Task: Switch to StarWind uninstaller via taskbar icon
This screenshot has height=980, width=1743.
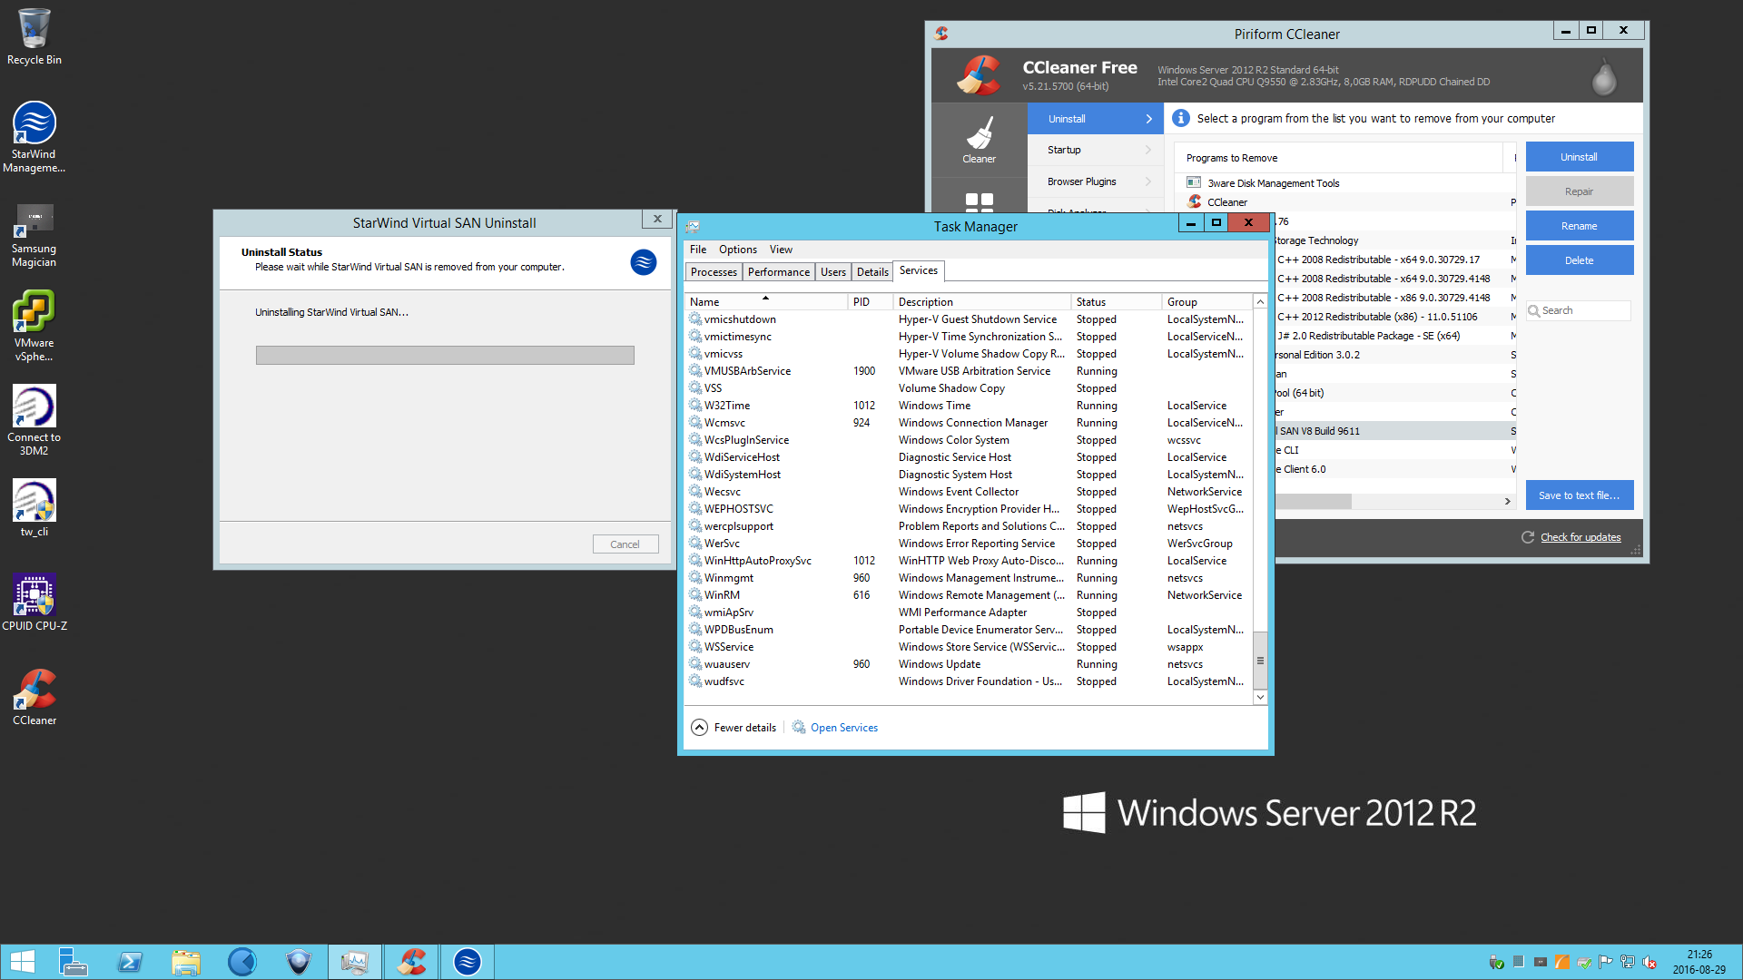Action: pyautogui.click(x=468, y=962)
